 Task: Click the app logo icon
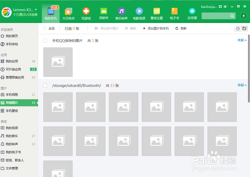7,12
